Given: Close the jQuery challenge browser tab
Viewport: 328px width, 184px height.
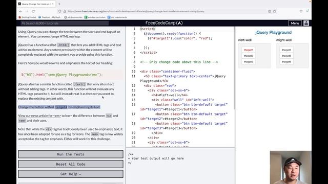Looking at the screenshot, I should [x=53, y=4].
